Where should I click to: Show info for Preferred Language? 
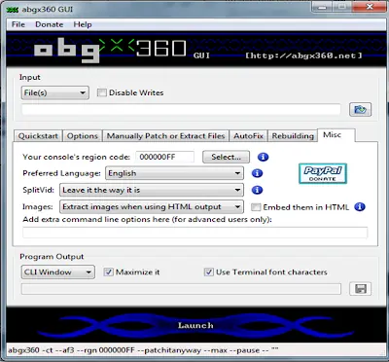257,173
